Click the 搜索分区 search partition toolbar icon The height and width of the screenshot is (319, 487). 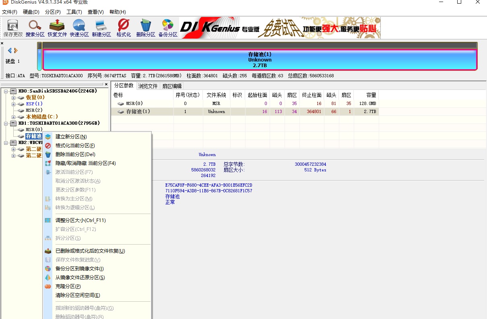[x=35, y=25]
